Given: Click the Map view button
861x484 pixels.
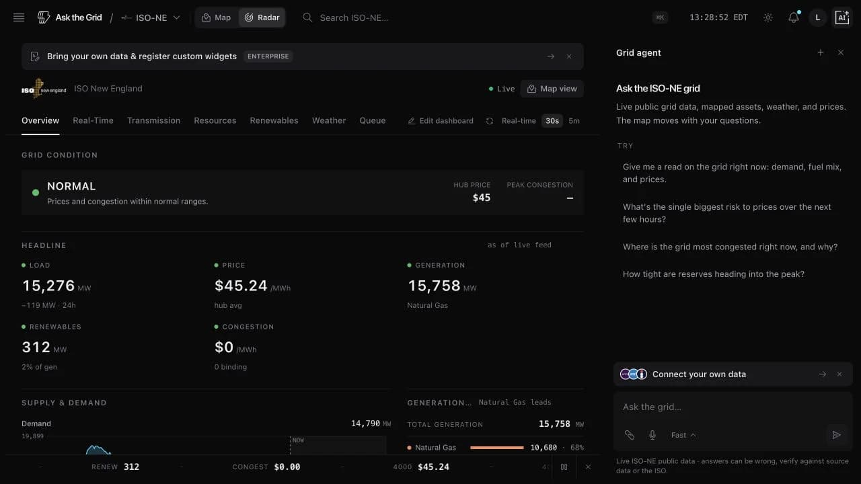Looking at the screenshot, I should (x=552, y=89).
